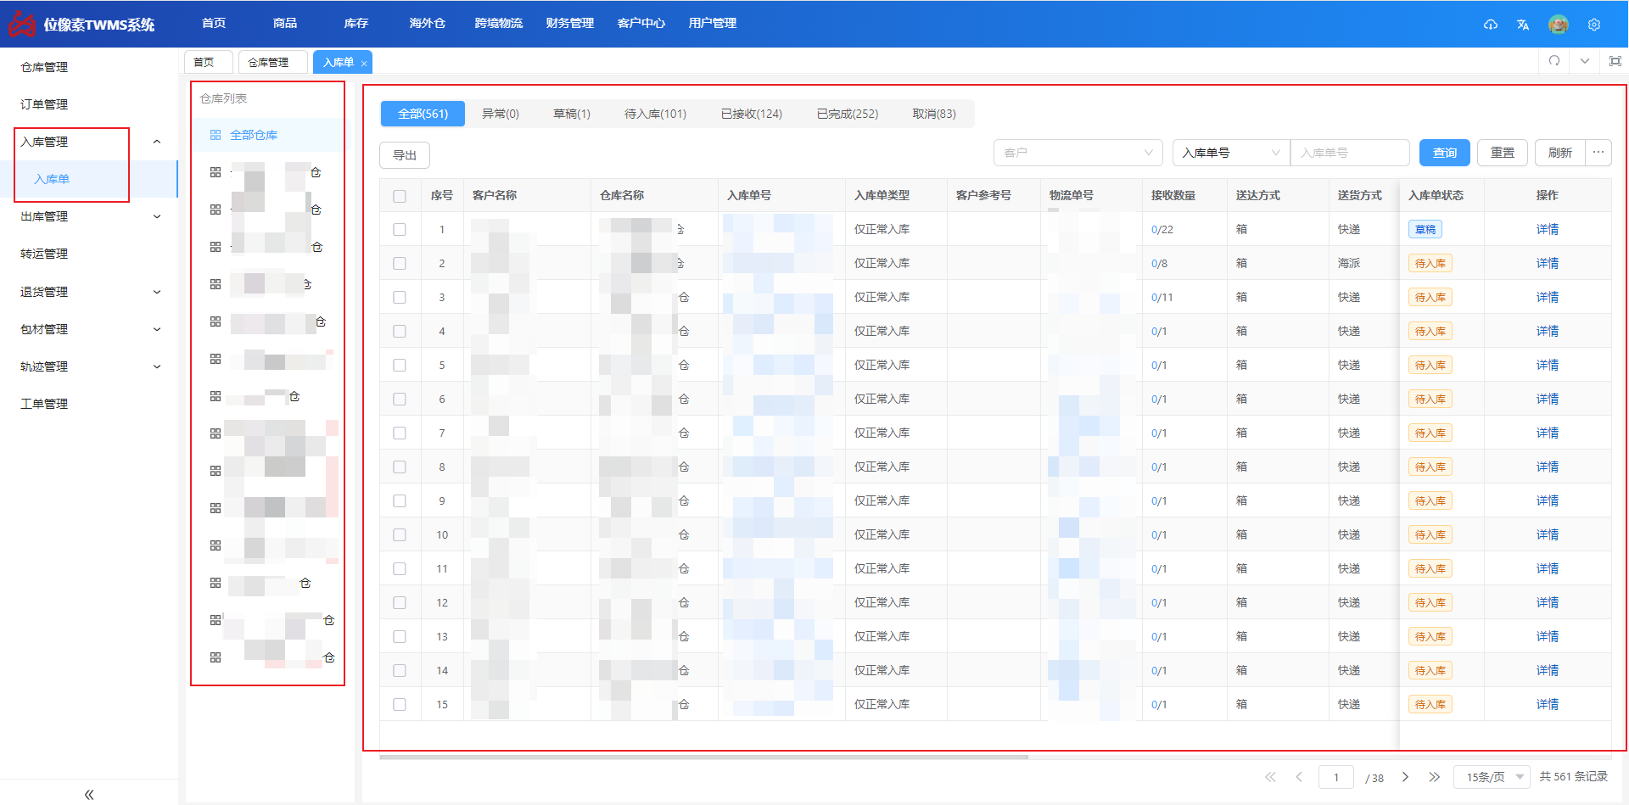Go to first page icon

(x=1270, y=777)
